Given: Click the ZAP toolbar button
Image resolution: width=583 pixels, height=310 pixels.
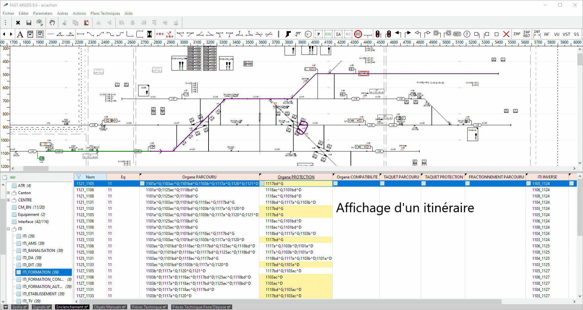Looking at the screenshot, I should click(x=517, y=34).
